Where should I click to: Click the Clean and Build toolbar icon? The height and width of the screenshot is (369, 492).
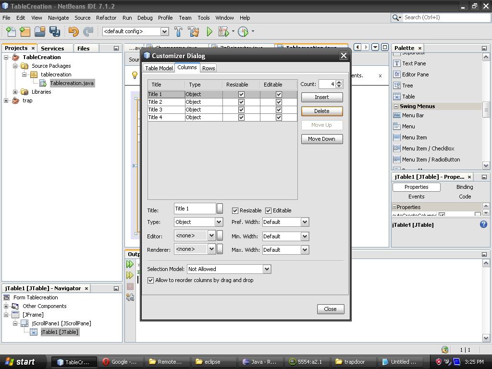coord(193,31)
